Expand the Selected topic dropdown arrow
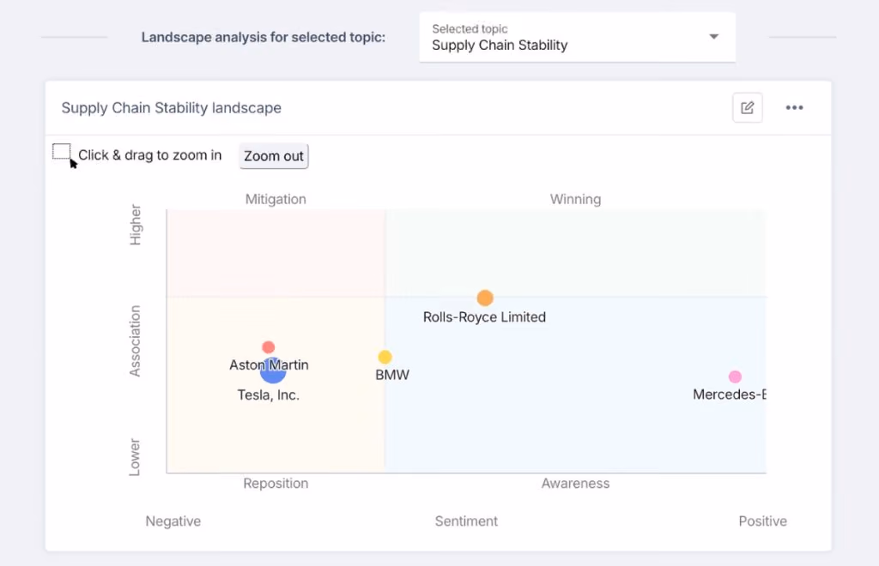Viewport: 879px width, 566px height. pos(713,37)
